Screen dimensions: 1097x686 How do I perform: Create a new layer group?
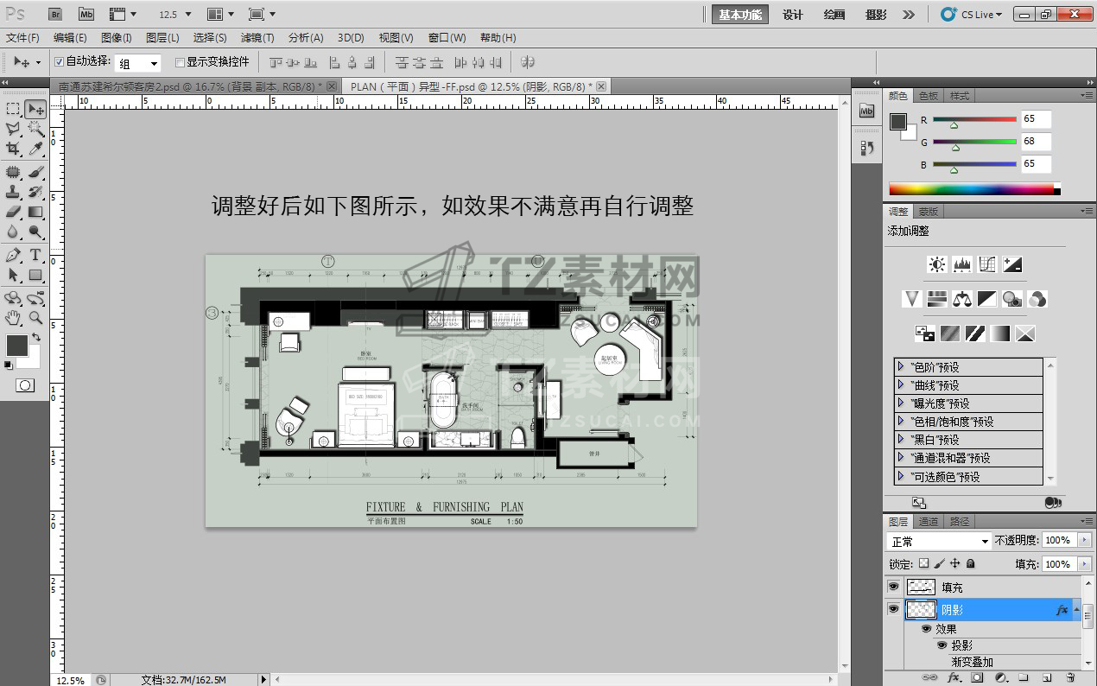(x=1024, y=678)
